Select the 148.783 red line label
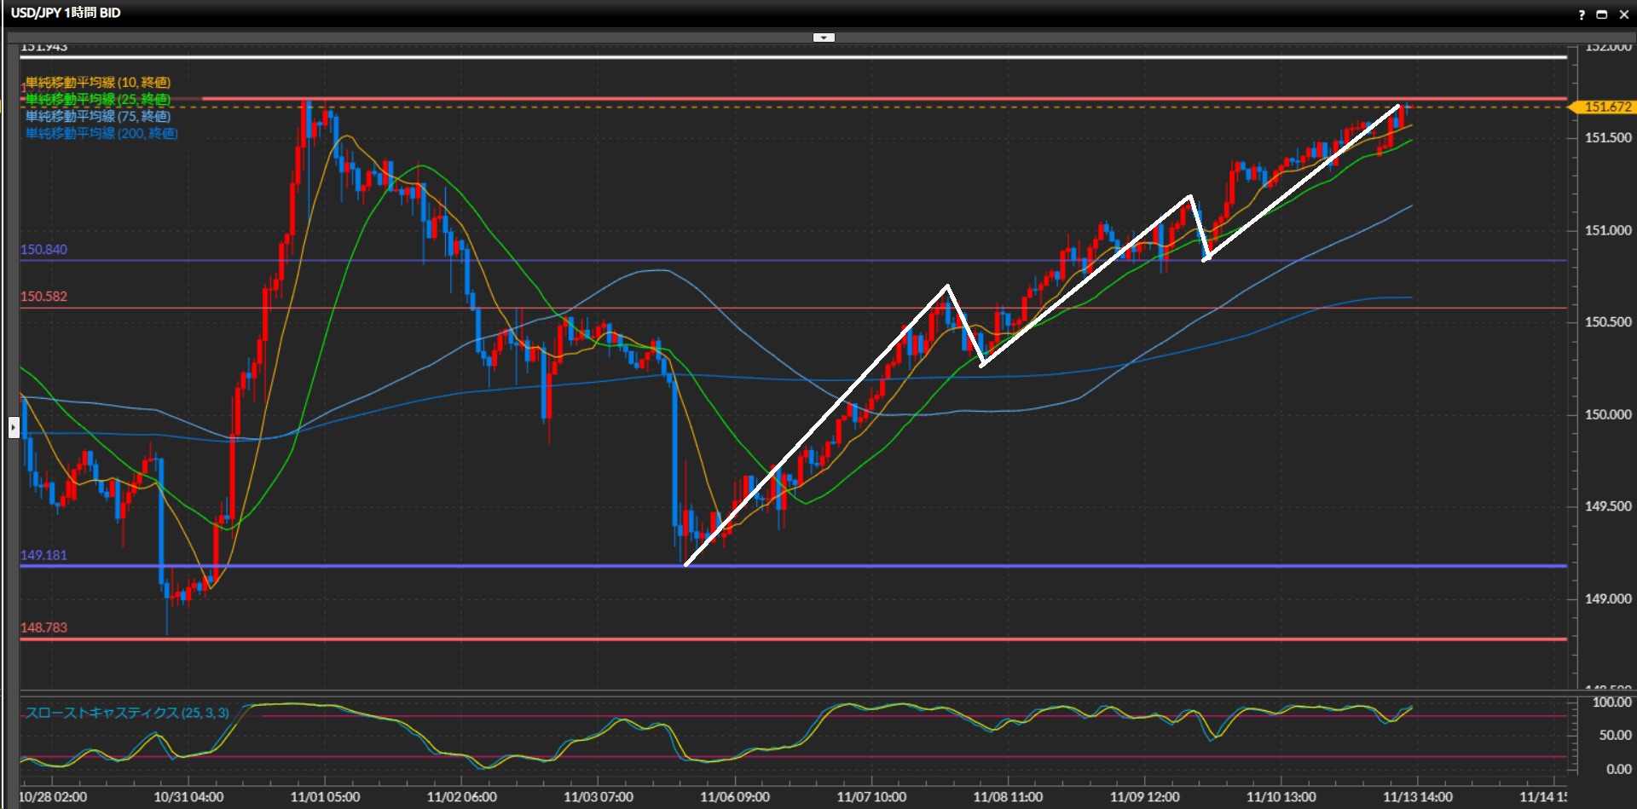This screenshot has height=809, width=1637. point(43,627)
